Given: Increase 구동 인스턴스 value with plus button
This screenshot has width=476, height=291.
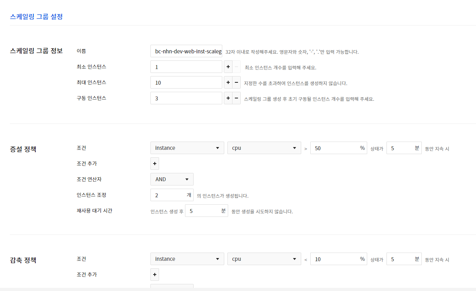Looking at the screenshot, I should click(x=228, y=98).
